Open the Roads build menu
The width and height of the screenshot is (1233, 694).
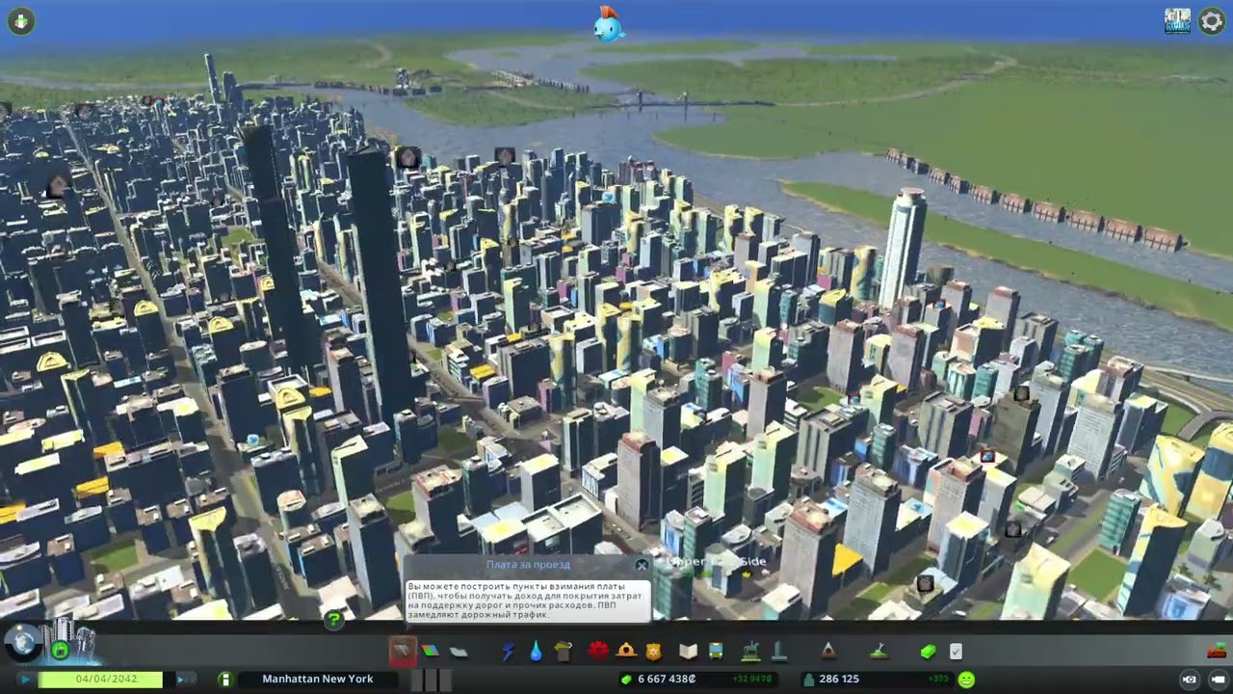point(403,651)
